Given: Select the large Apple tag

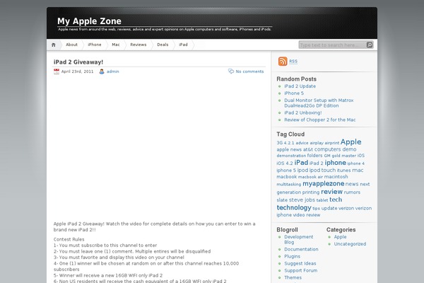Looking at the screenshot, I should click(x=351, y=141).
